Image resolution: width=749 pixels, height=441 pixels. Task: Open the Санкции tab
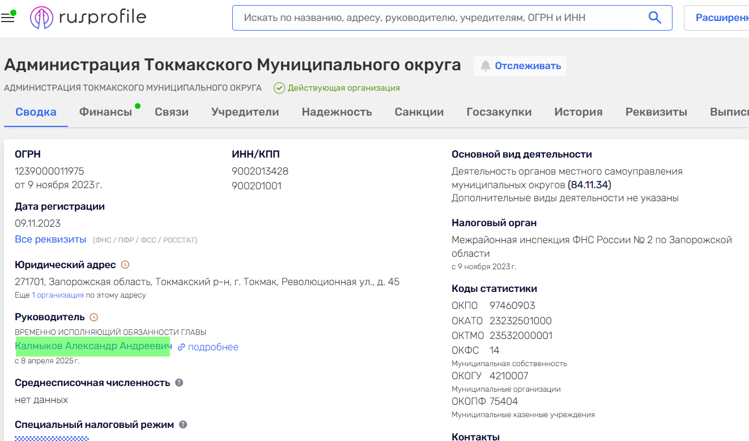419,112
